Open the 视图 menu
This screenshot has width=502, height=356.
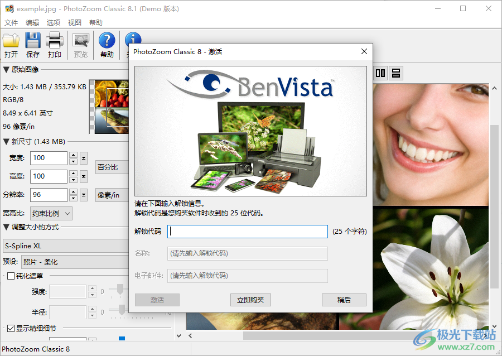[75, 23]
